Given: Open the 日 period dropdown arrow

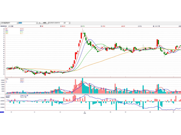Looking at the screenshot, I should point(69,23).
